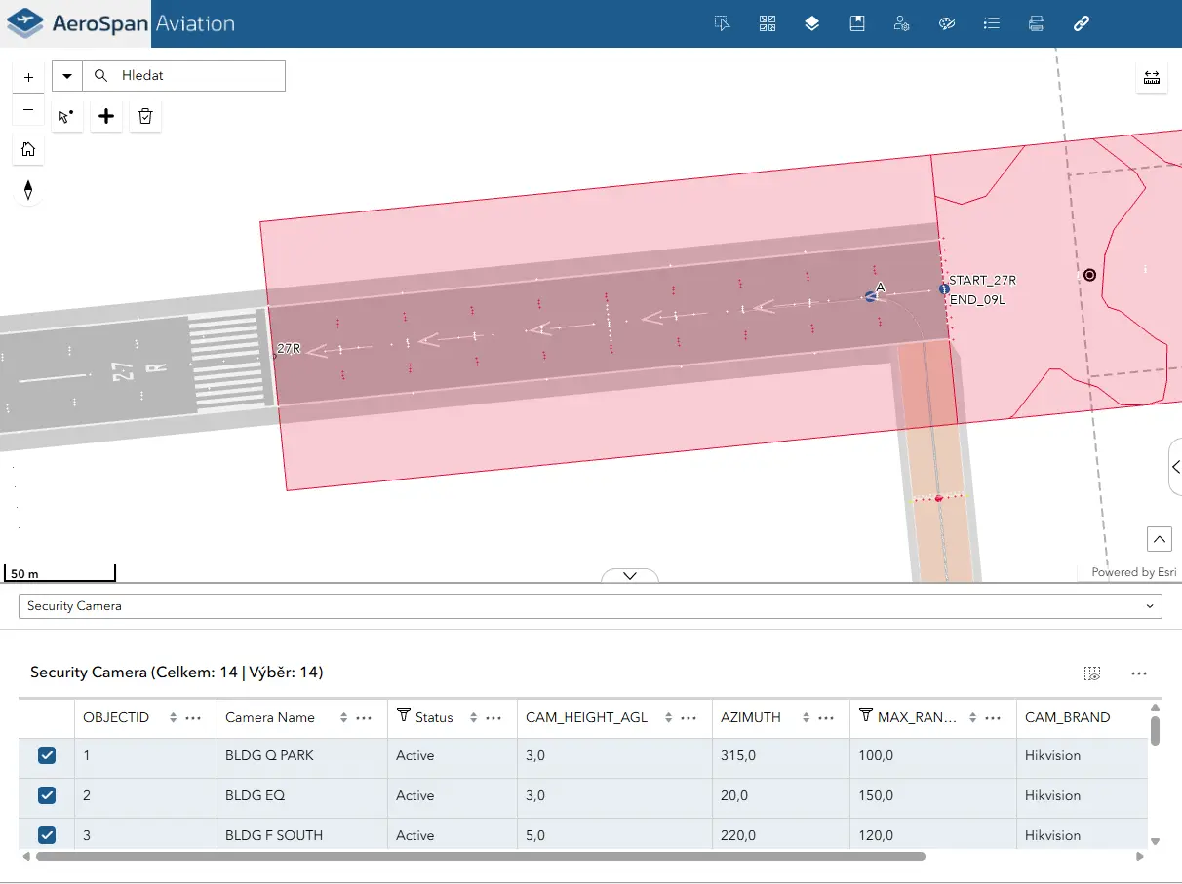Click the 27R runway label on map
The image size is (1182, 884).
(x=289, y=348)
